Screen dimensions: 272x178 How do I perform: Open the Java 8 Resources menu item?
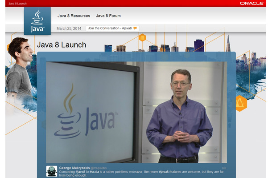pyautogui.click(x=74, y=16)
